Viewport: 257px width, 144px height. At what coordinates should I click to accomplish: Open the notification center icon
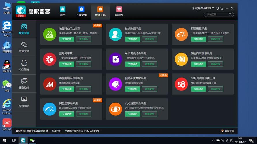251,141
